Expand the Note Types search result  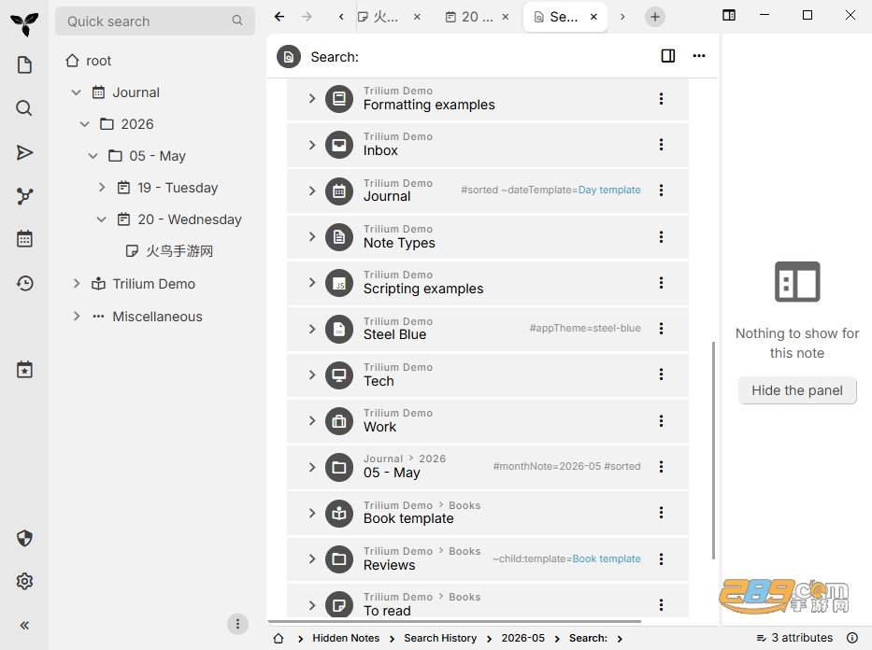pos(312,236)
